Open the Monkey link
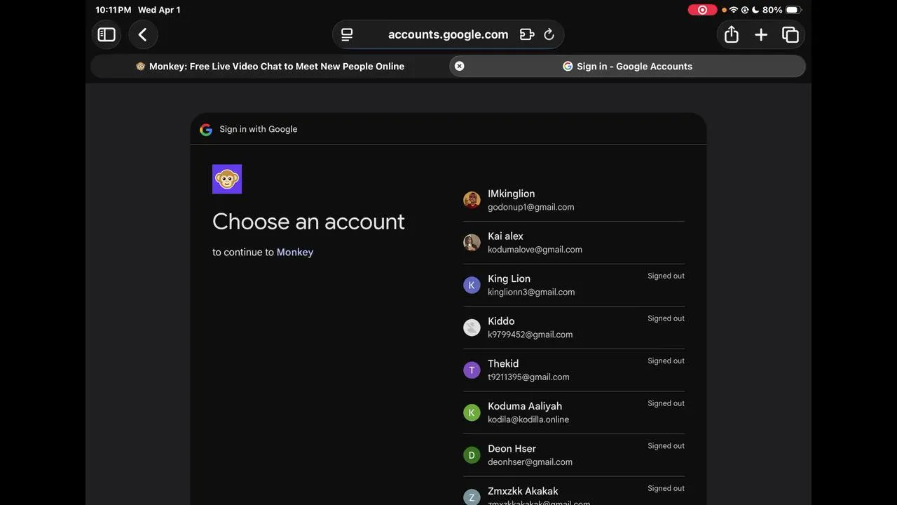The width and height of the screenshot is (897, 505). pyautogui.click(x=295, y=252)
